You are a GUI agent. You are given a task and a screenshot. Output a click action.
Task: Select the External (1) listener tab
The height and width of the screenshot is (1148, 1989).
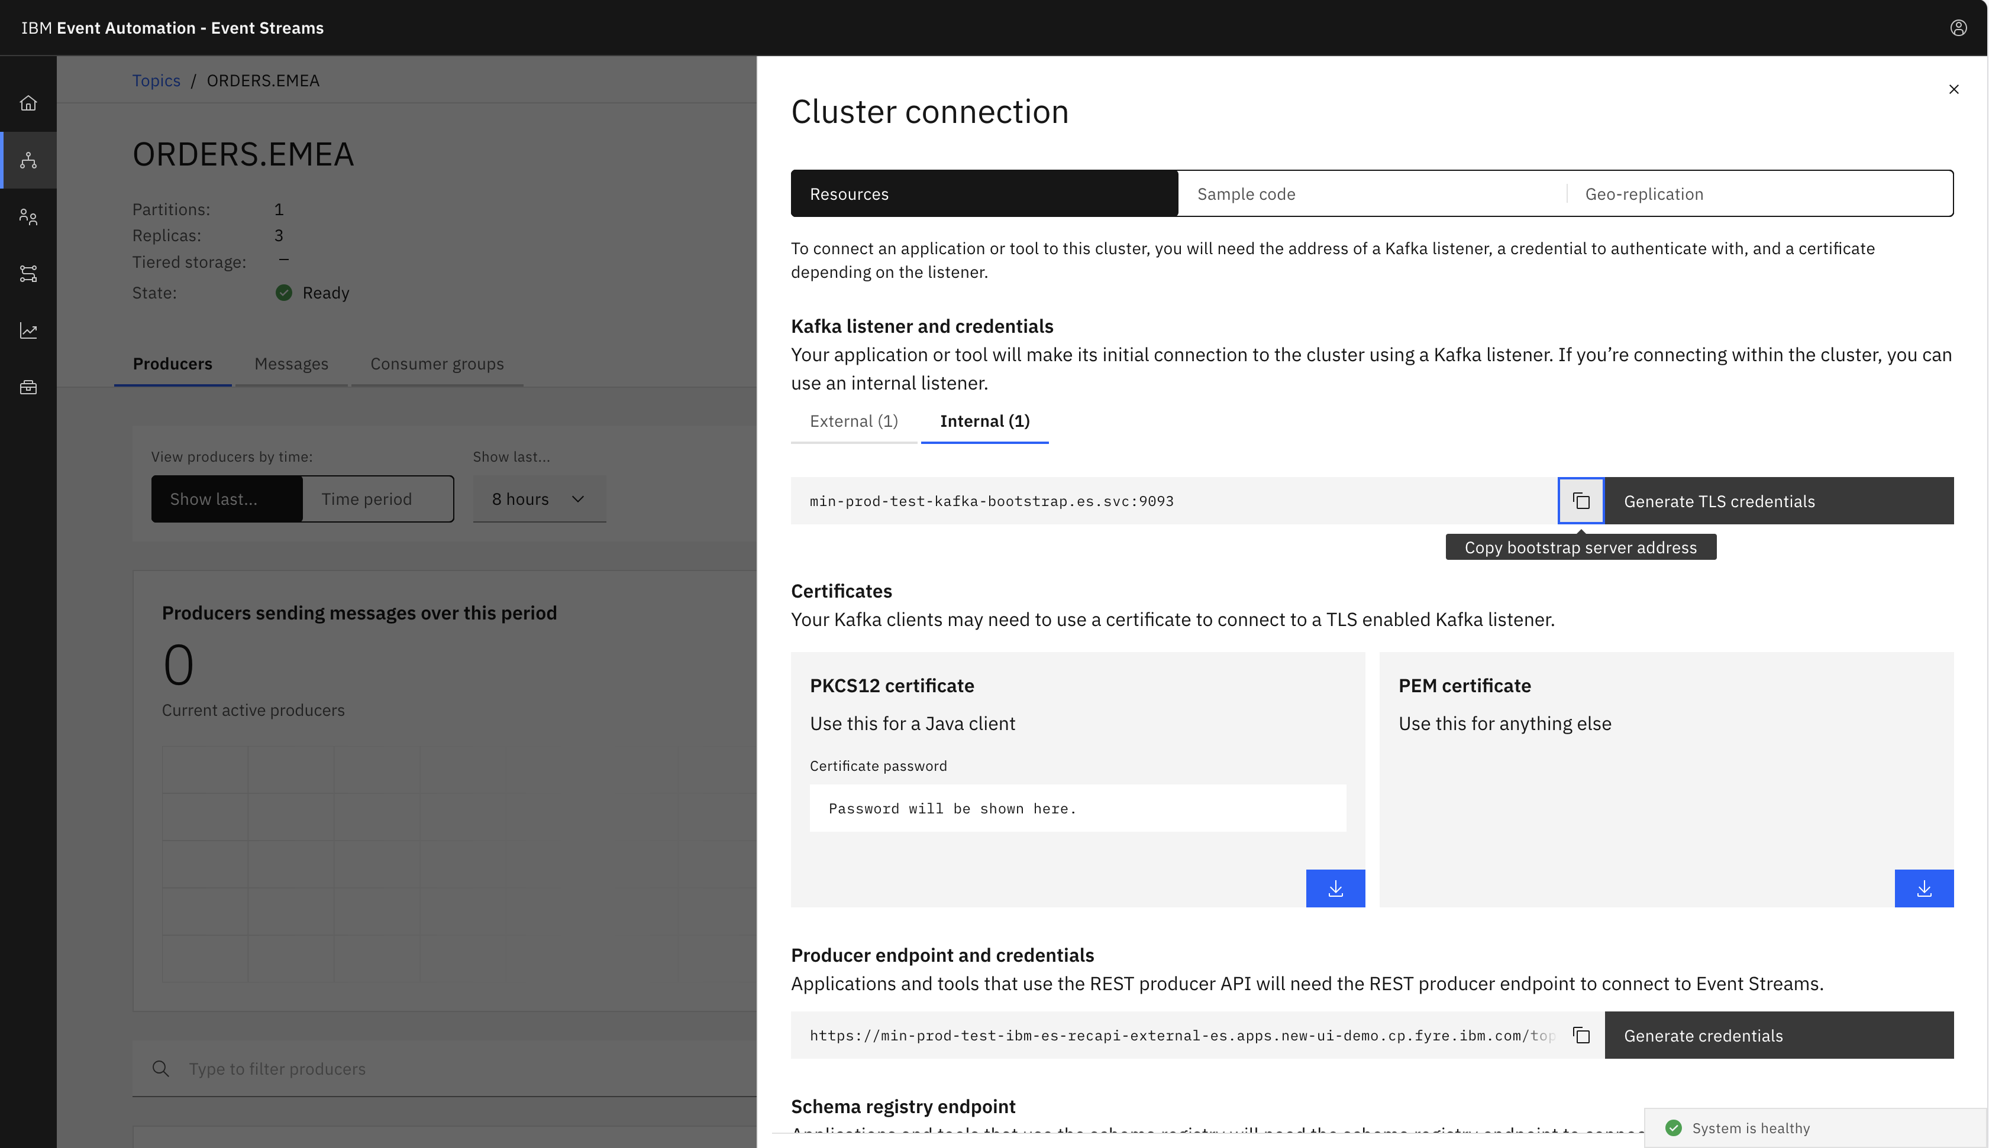[x=854, y=421]
